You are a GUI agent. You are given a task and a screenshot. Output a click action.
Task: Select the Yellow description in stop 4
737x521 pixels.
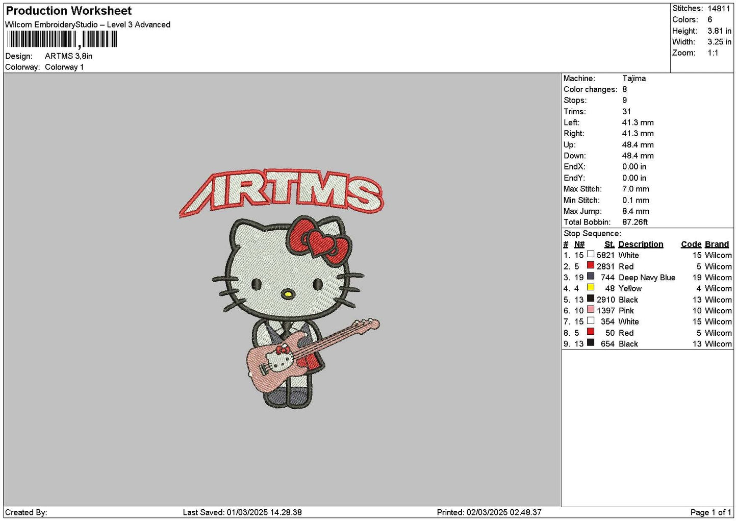tap(630, 289)
